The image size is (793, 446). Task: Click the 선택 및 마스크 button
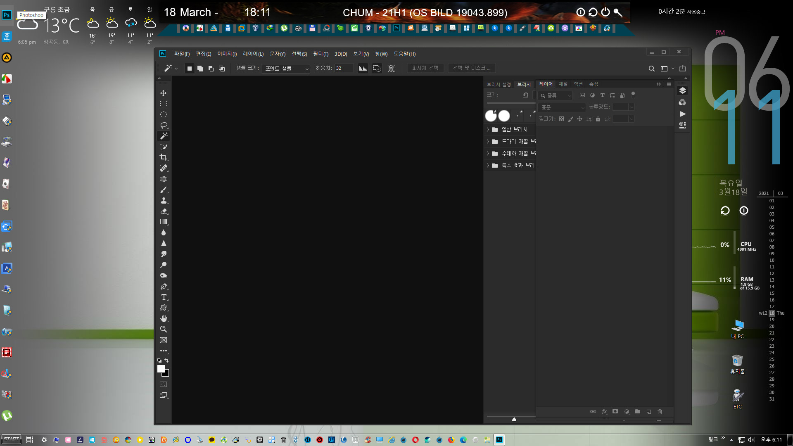coord(472,68)
